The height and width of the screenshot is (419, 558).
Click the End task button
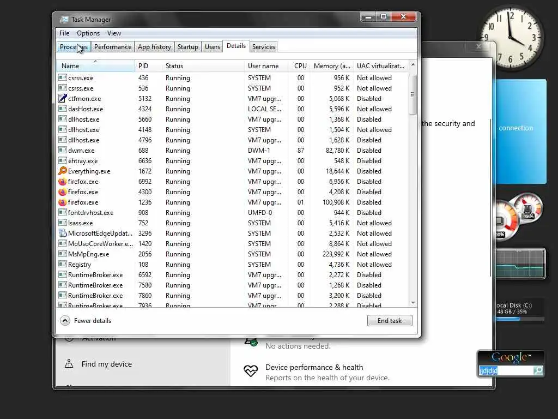click(390, 321)
